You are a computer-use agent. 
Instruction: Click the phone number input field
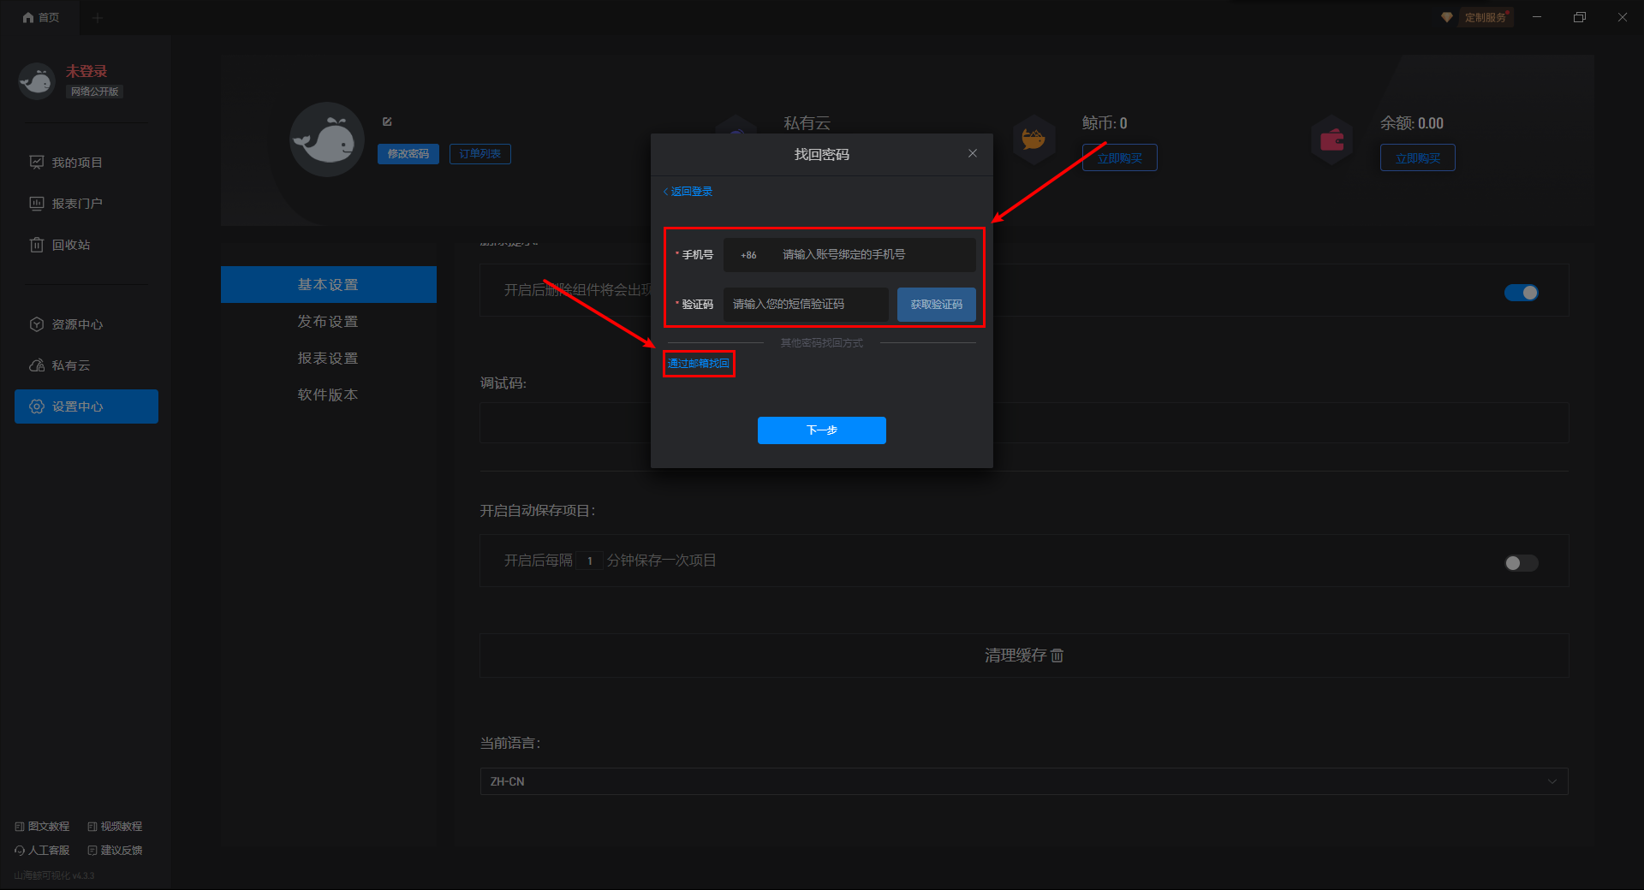873,255
